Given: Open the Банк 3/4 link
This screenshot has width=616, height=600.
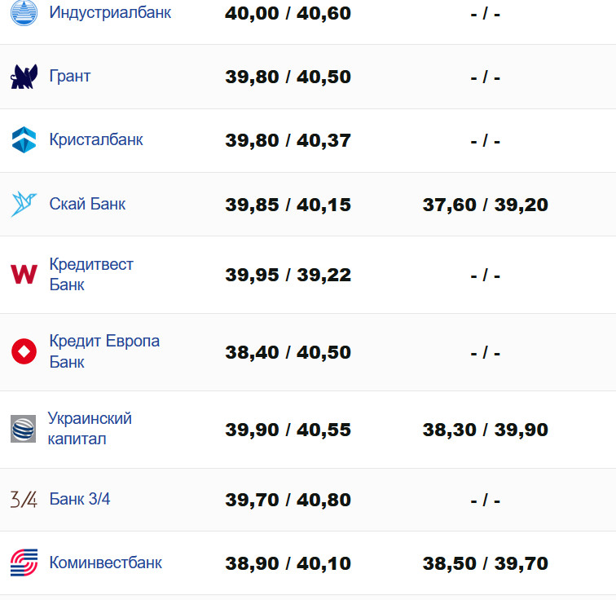Looking at the screenshot, I should [80, 500].
